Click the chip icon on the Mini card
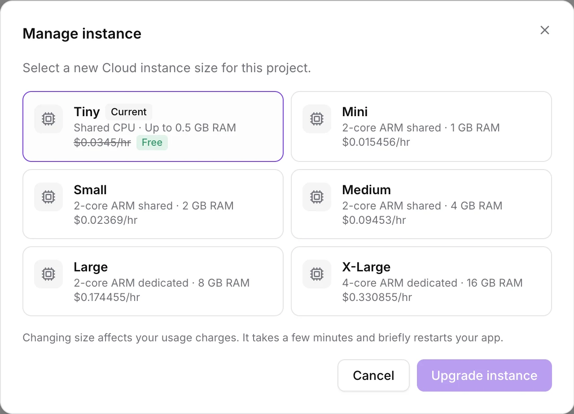Image resolution: width=574 pixels, height=414 pixels. click(317, 119)
